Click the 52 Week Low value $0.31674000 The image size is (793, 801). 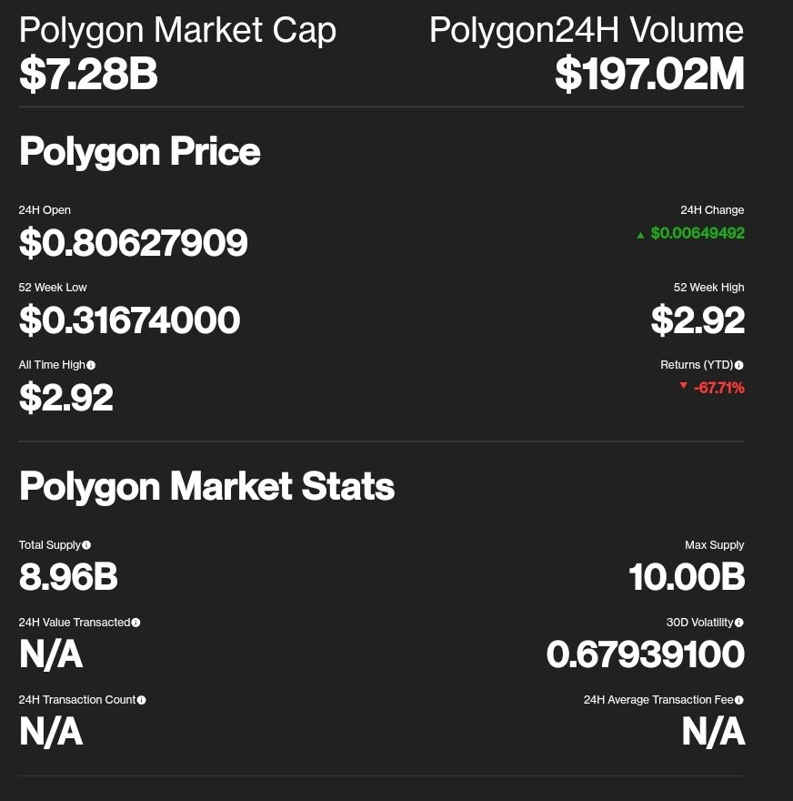pos(130,320)
